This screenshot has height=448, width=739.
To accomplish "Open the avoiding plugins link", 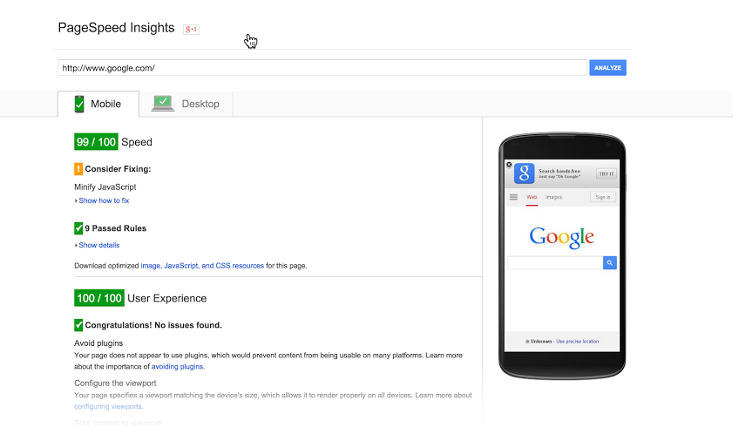I will (x=178, y=366).
